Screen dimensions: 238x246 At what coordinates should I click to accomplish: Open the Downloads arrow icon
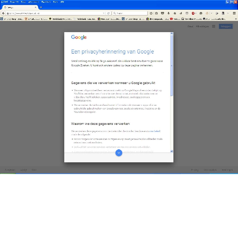pyautogui.click(x=168, y=13)
